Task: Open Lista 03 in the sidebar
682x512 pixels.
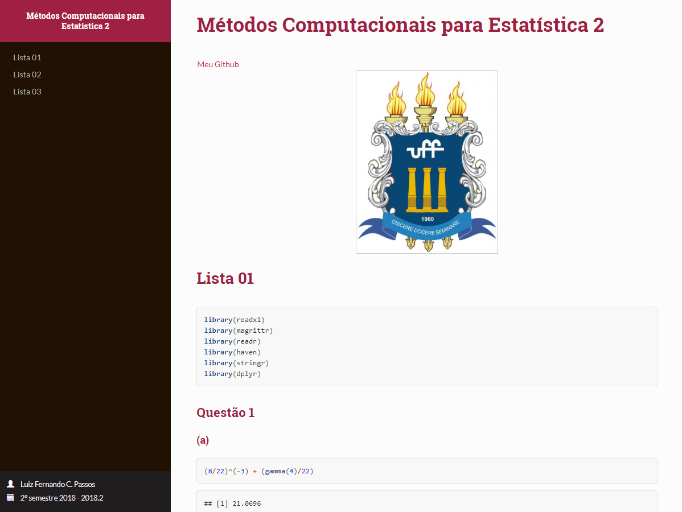Action: coord(27,91)
